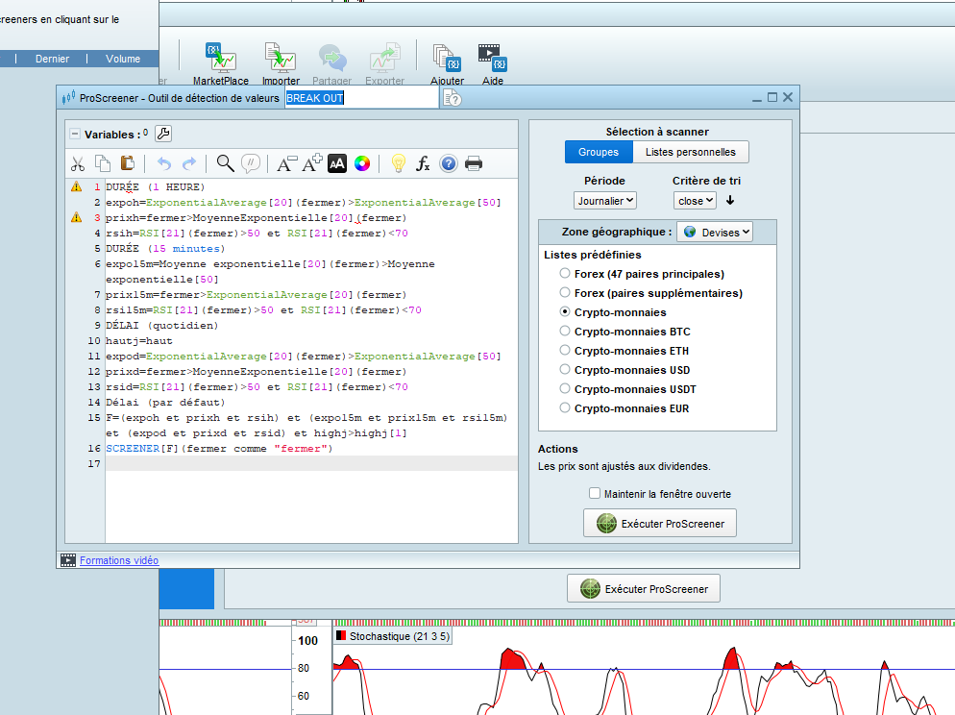The image size is (955, 715).
Task: Open the Critère de tri close dropdown
Action: click(696, 201)
